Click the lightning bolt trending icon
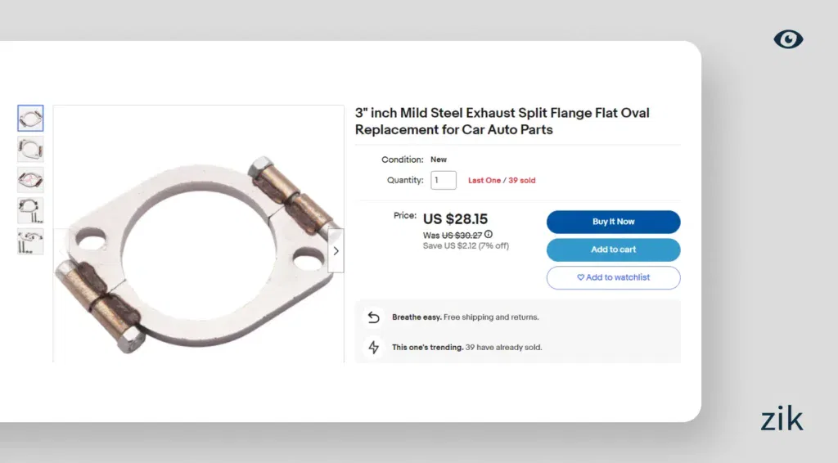The image size is (838, 463). pos(374,348)
